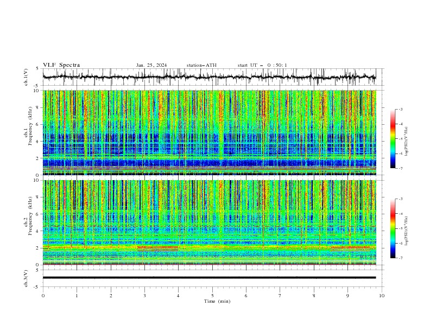The width and height of the screenshot is (430, 332).
Task: Click the "station=ATH" header label
Action: click(x=201, y=65)
